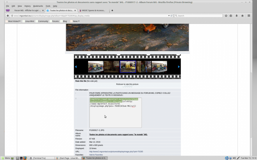Open the History menu
The image size is (257, 160).
28,6
